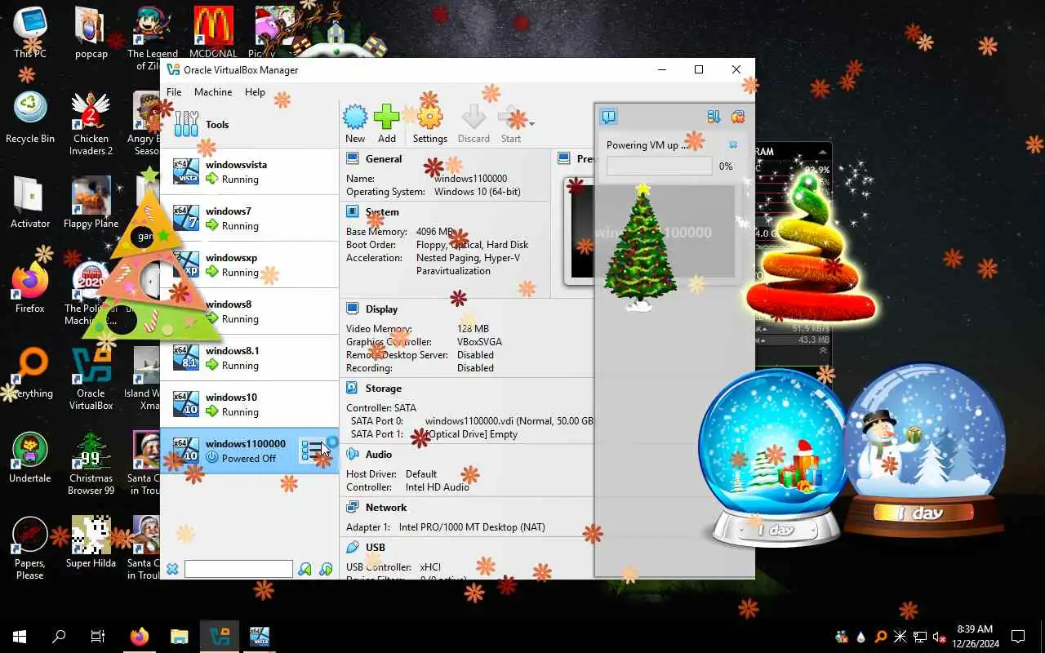Cancel the Powering VM up progress
The height and width of the screenshot is (653, 1045).
point(733,145)
